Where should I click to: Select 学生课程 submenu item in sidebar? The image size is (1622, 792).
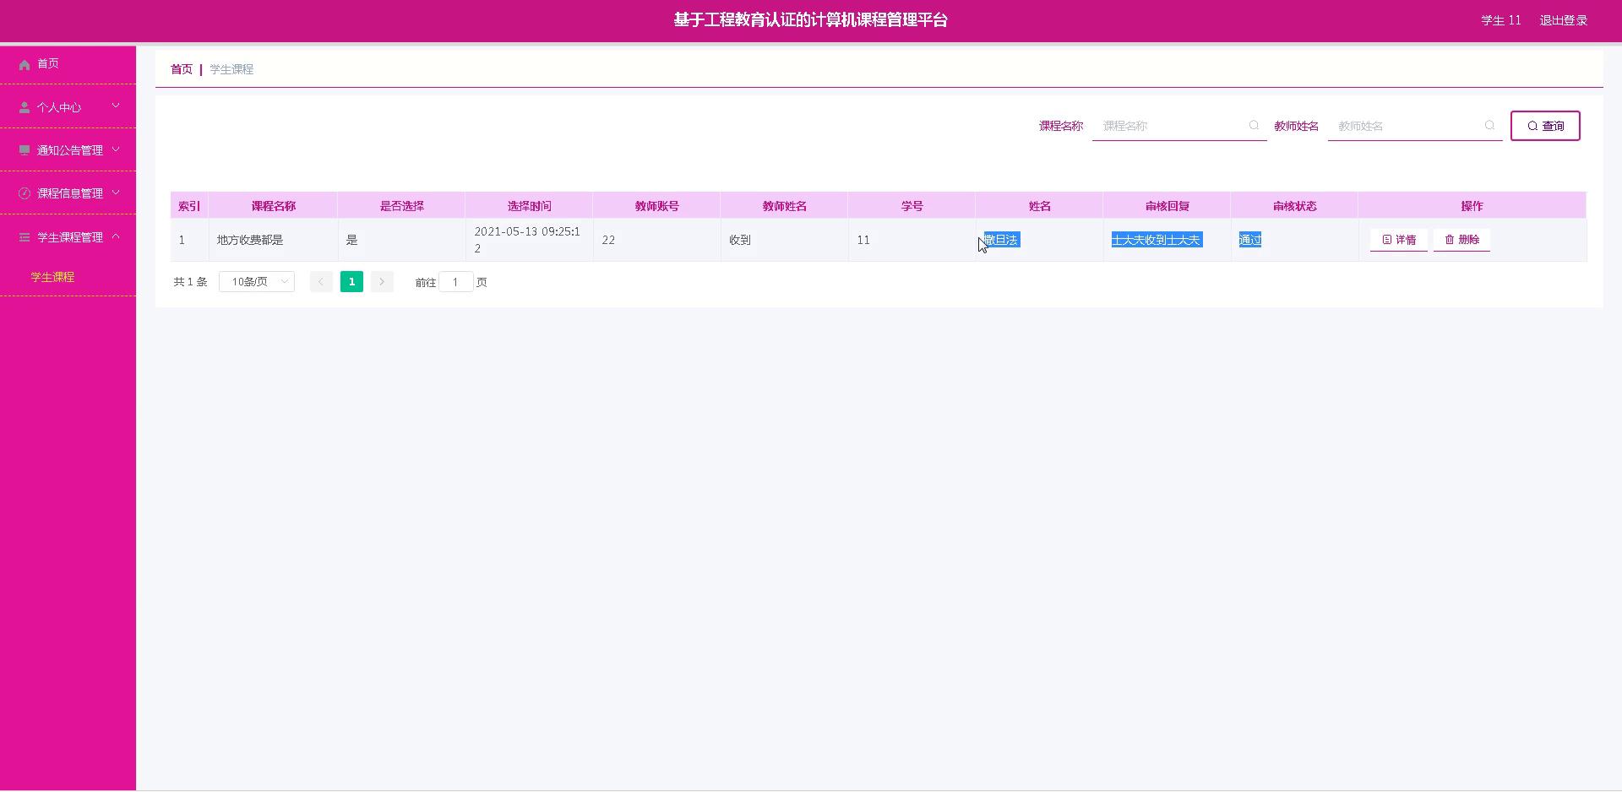(x=51, y=276)
